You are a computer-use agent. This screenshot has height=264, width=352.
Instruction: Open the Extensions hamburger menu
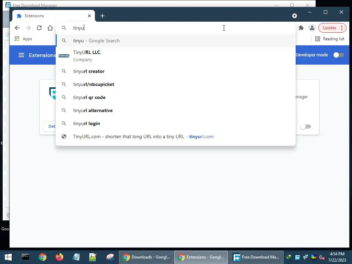pyautogui.click(x=21, y=55)
